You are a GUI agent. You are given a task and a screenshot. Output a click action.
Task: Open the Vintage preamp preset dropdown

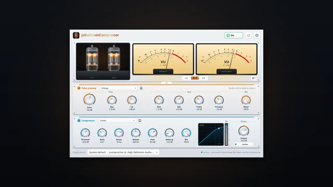(x=119, y=88)
